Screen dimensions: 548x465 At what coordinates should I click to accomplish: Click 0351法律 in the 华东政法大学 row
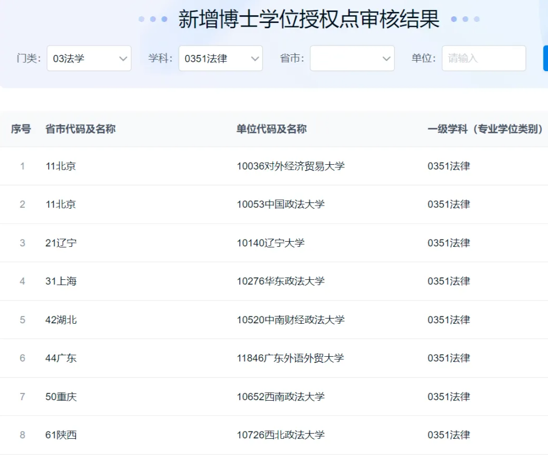[x=449, y=281]
